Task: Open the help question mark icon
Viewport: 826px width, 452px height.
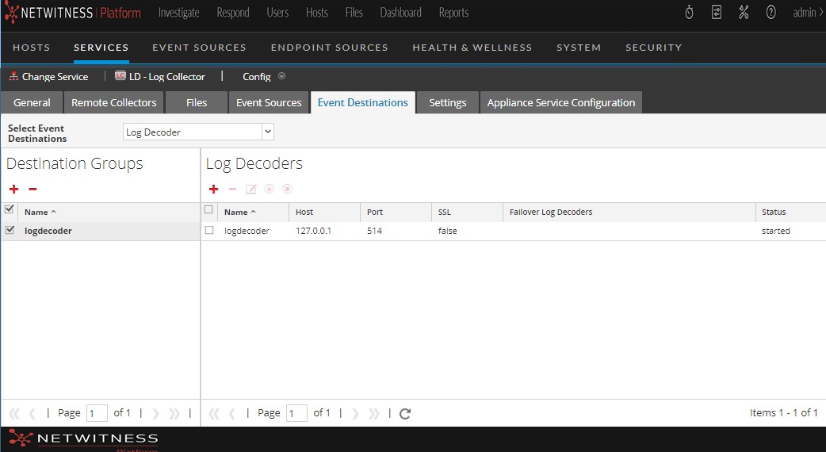Action: (x=771, y=13)
